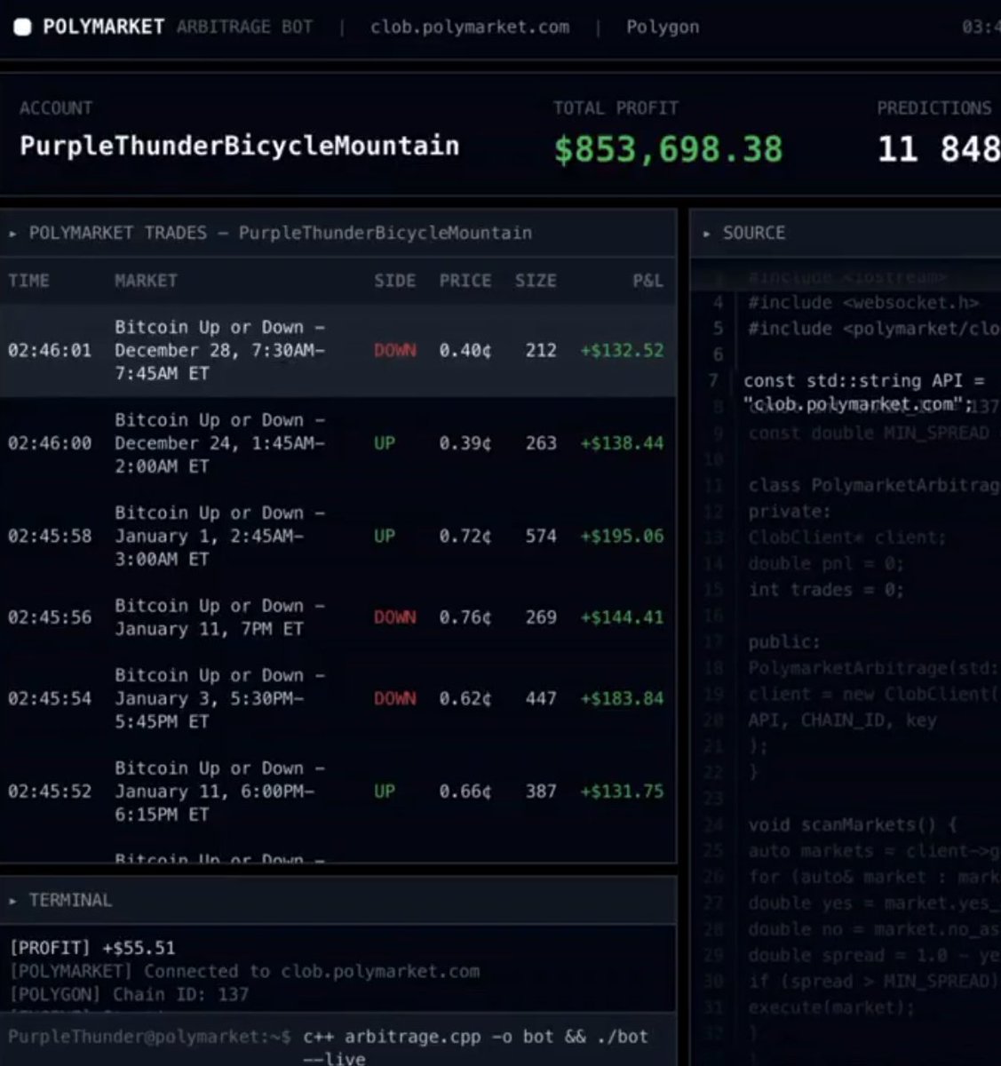This screenshot has width=1001, height=1066.
Task: Click the Connected to clob.polymarket.com terminal line
Action: click(x=244, y=972)
